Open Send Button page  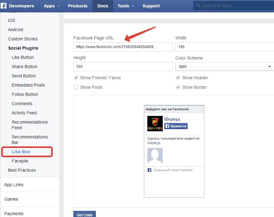point(24,76)
